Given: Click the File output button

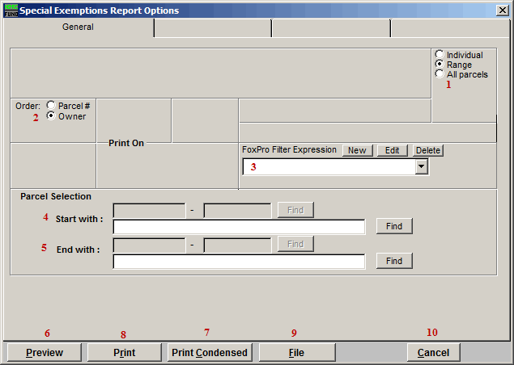Looking at the screenshot, I should 296,353.
